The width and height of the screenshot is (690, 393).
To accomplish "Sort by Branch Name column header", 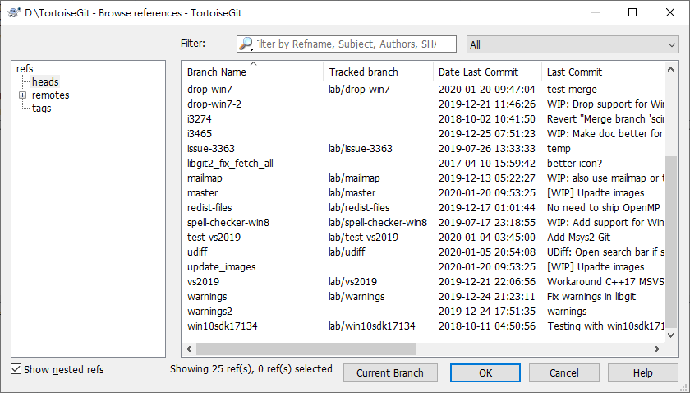I will pyautogui.click(x=216, y=72).
